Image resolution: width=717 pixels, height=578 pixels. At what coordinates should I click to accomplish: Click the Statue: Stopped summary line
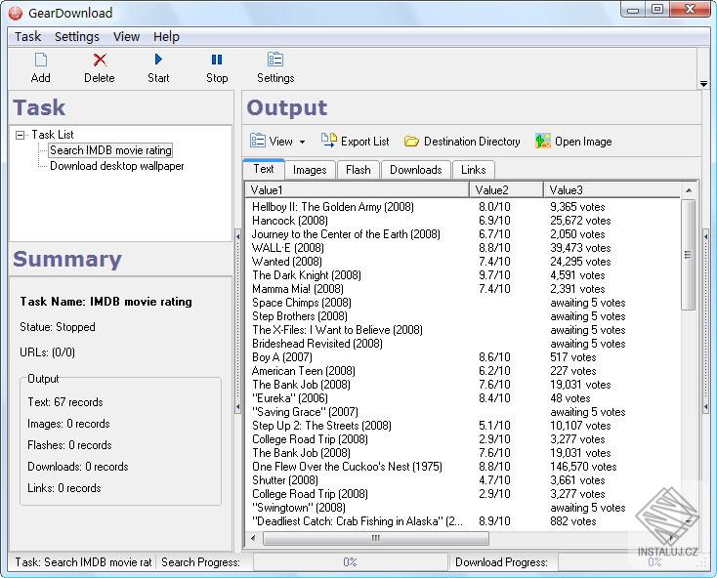point(58,327)
